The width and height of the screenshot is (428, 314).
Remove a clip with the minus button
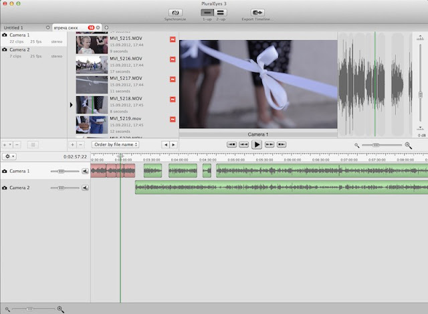tap(80, 145)
